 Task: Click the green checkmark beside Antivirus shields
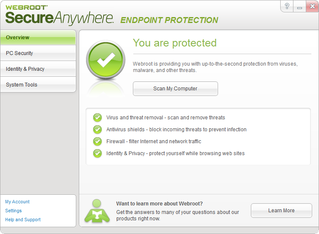click(x=98, y=130)
